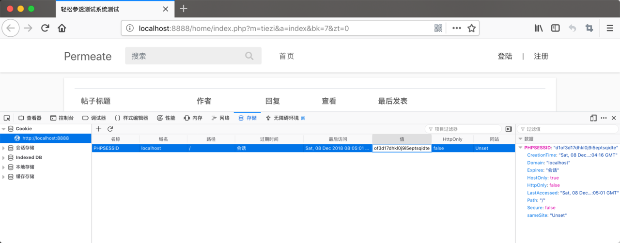Refresh the cookie list in storage panel
The image size is (620, 243).
(x=110, y=129)
